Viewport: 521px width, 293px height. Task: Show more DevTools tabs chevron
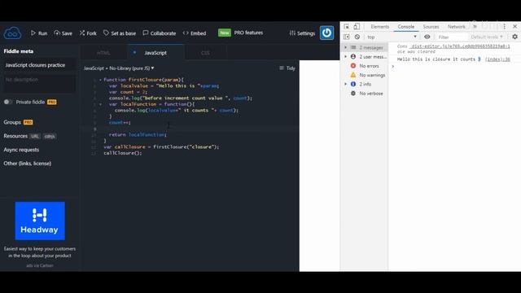point(475,27)
